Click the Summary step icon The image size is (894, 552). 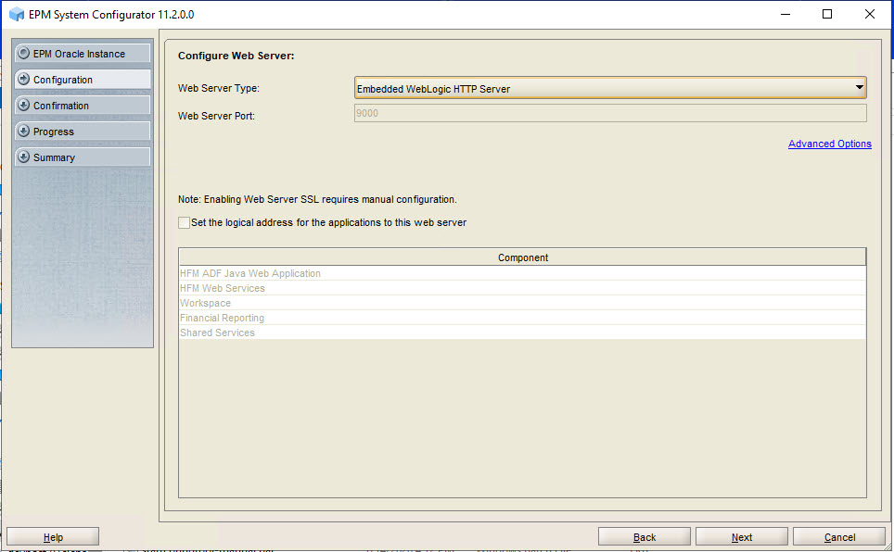click(23, 157)
